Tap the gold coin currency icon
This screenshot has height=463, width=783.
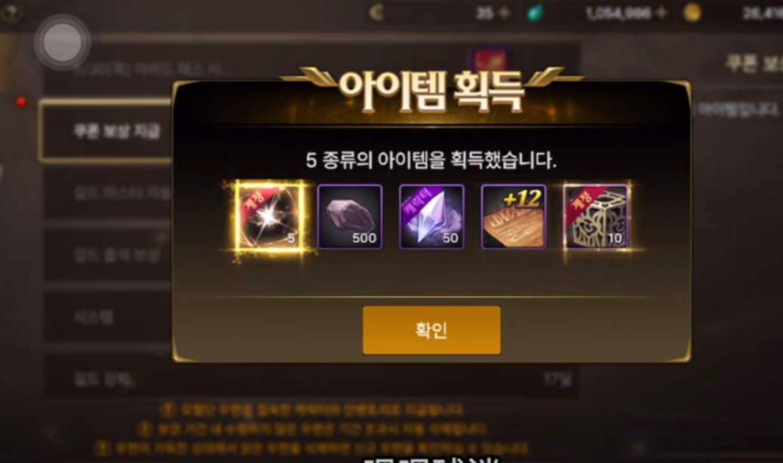pos(692,13)
